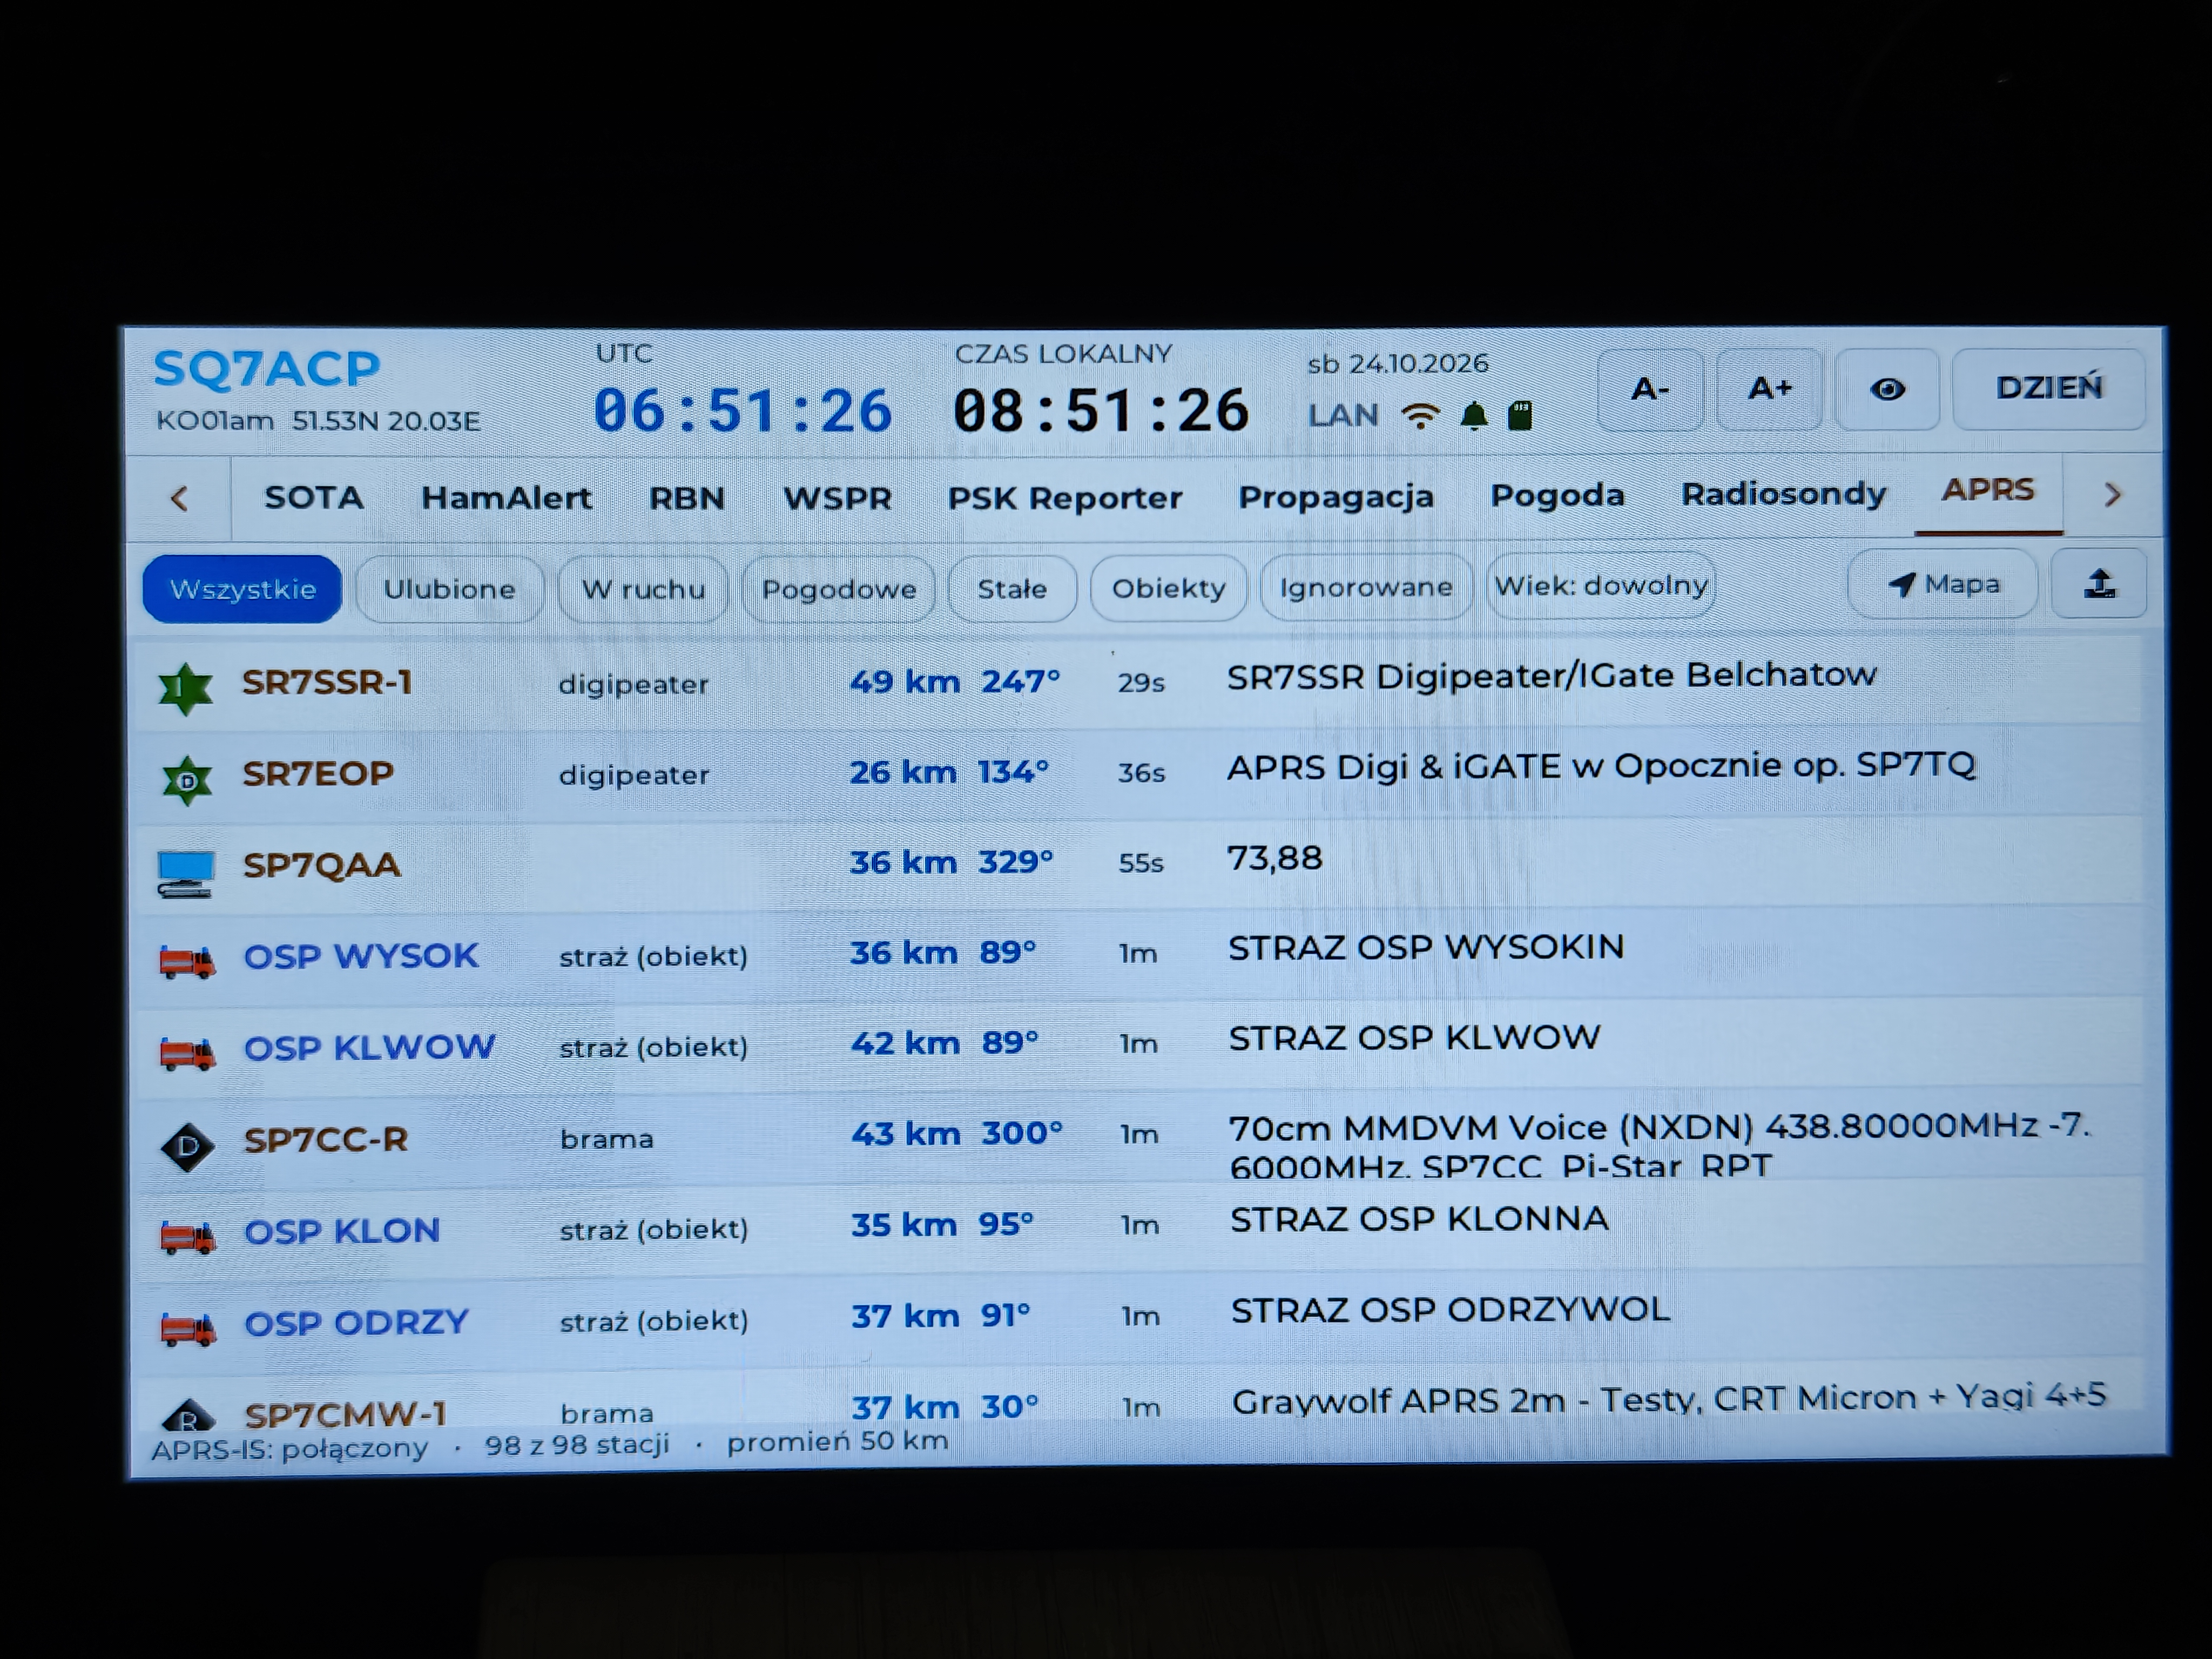
Task: Click the Wi-Fi status icon
Action: click(1420, 415)
